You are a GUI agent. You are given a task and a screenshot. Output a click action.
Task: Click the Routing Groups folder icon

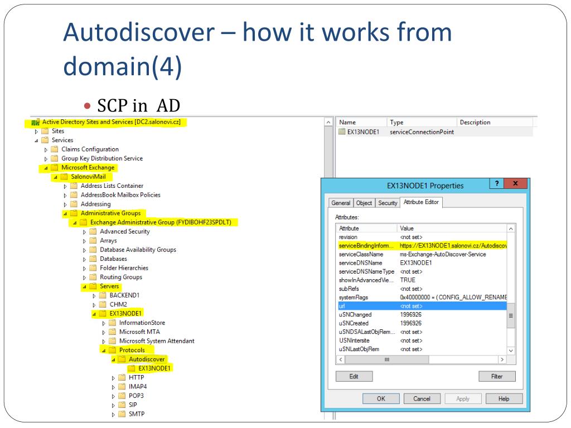pyautogui.click(x=93, y=277)
